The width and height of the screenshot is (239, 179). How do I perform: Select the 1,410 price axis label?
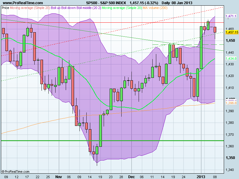[x=230, y=88]
